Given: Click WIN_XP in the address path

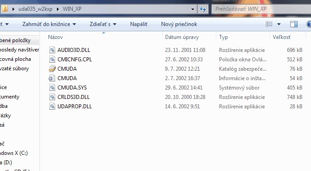Looking at the screenshot, I should [x=72, y=9].
